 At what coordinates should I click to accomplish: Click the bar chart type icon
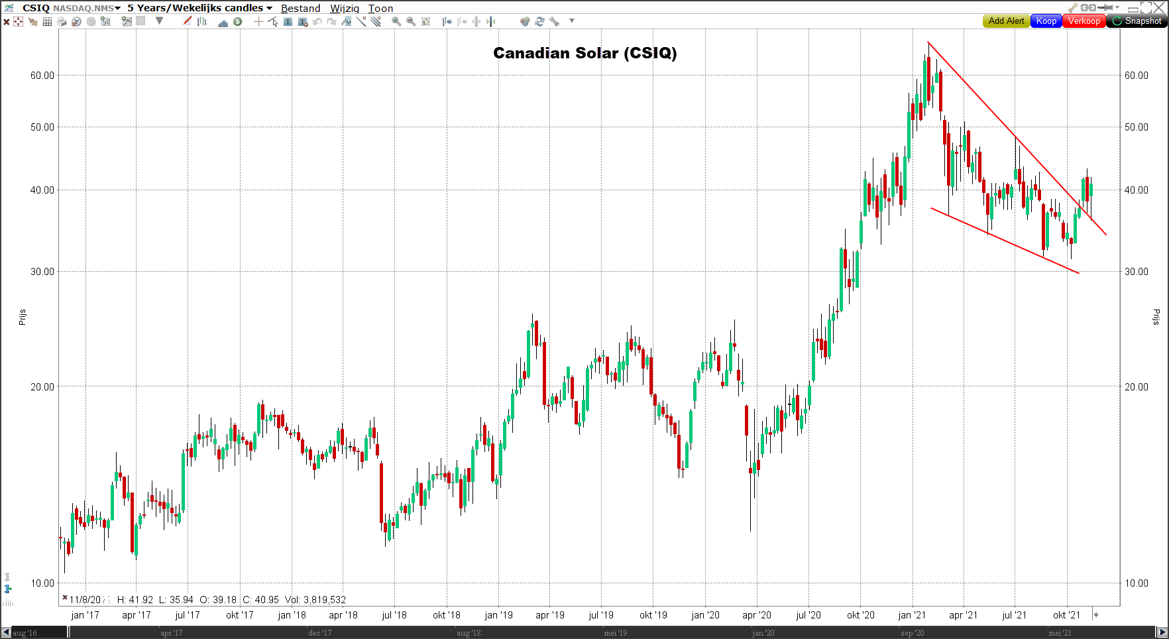202,21
